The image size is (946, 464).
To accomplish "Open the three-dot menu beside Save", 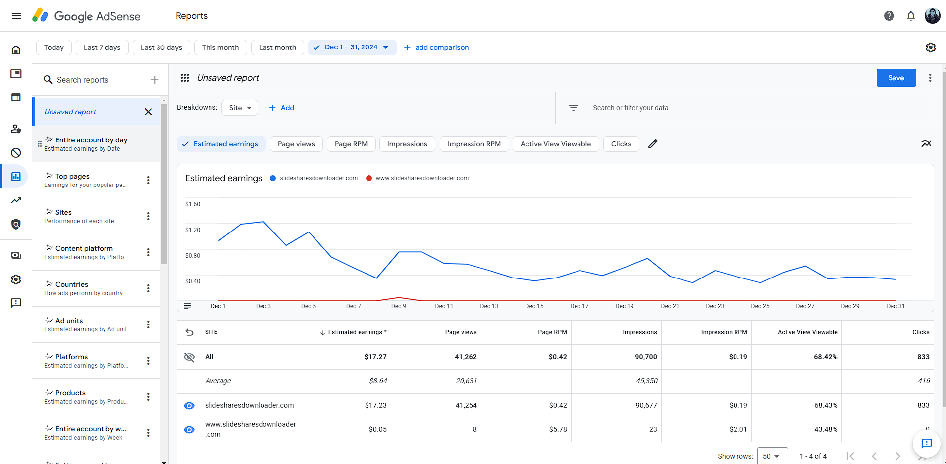I will 930,78.
